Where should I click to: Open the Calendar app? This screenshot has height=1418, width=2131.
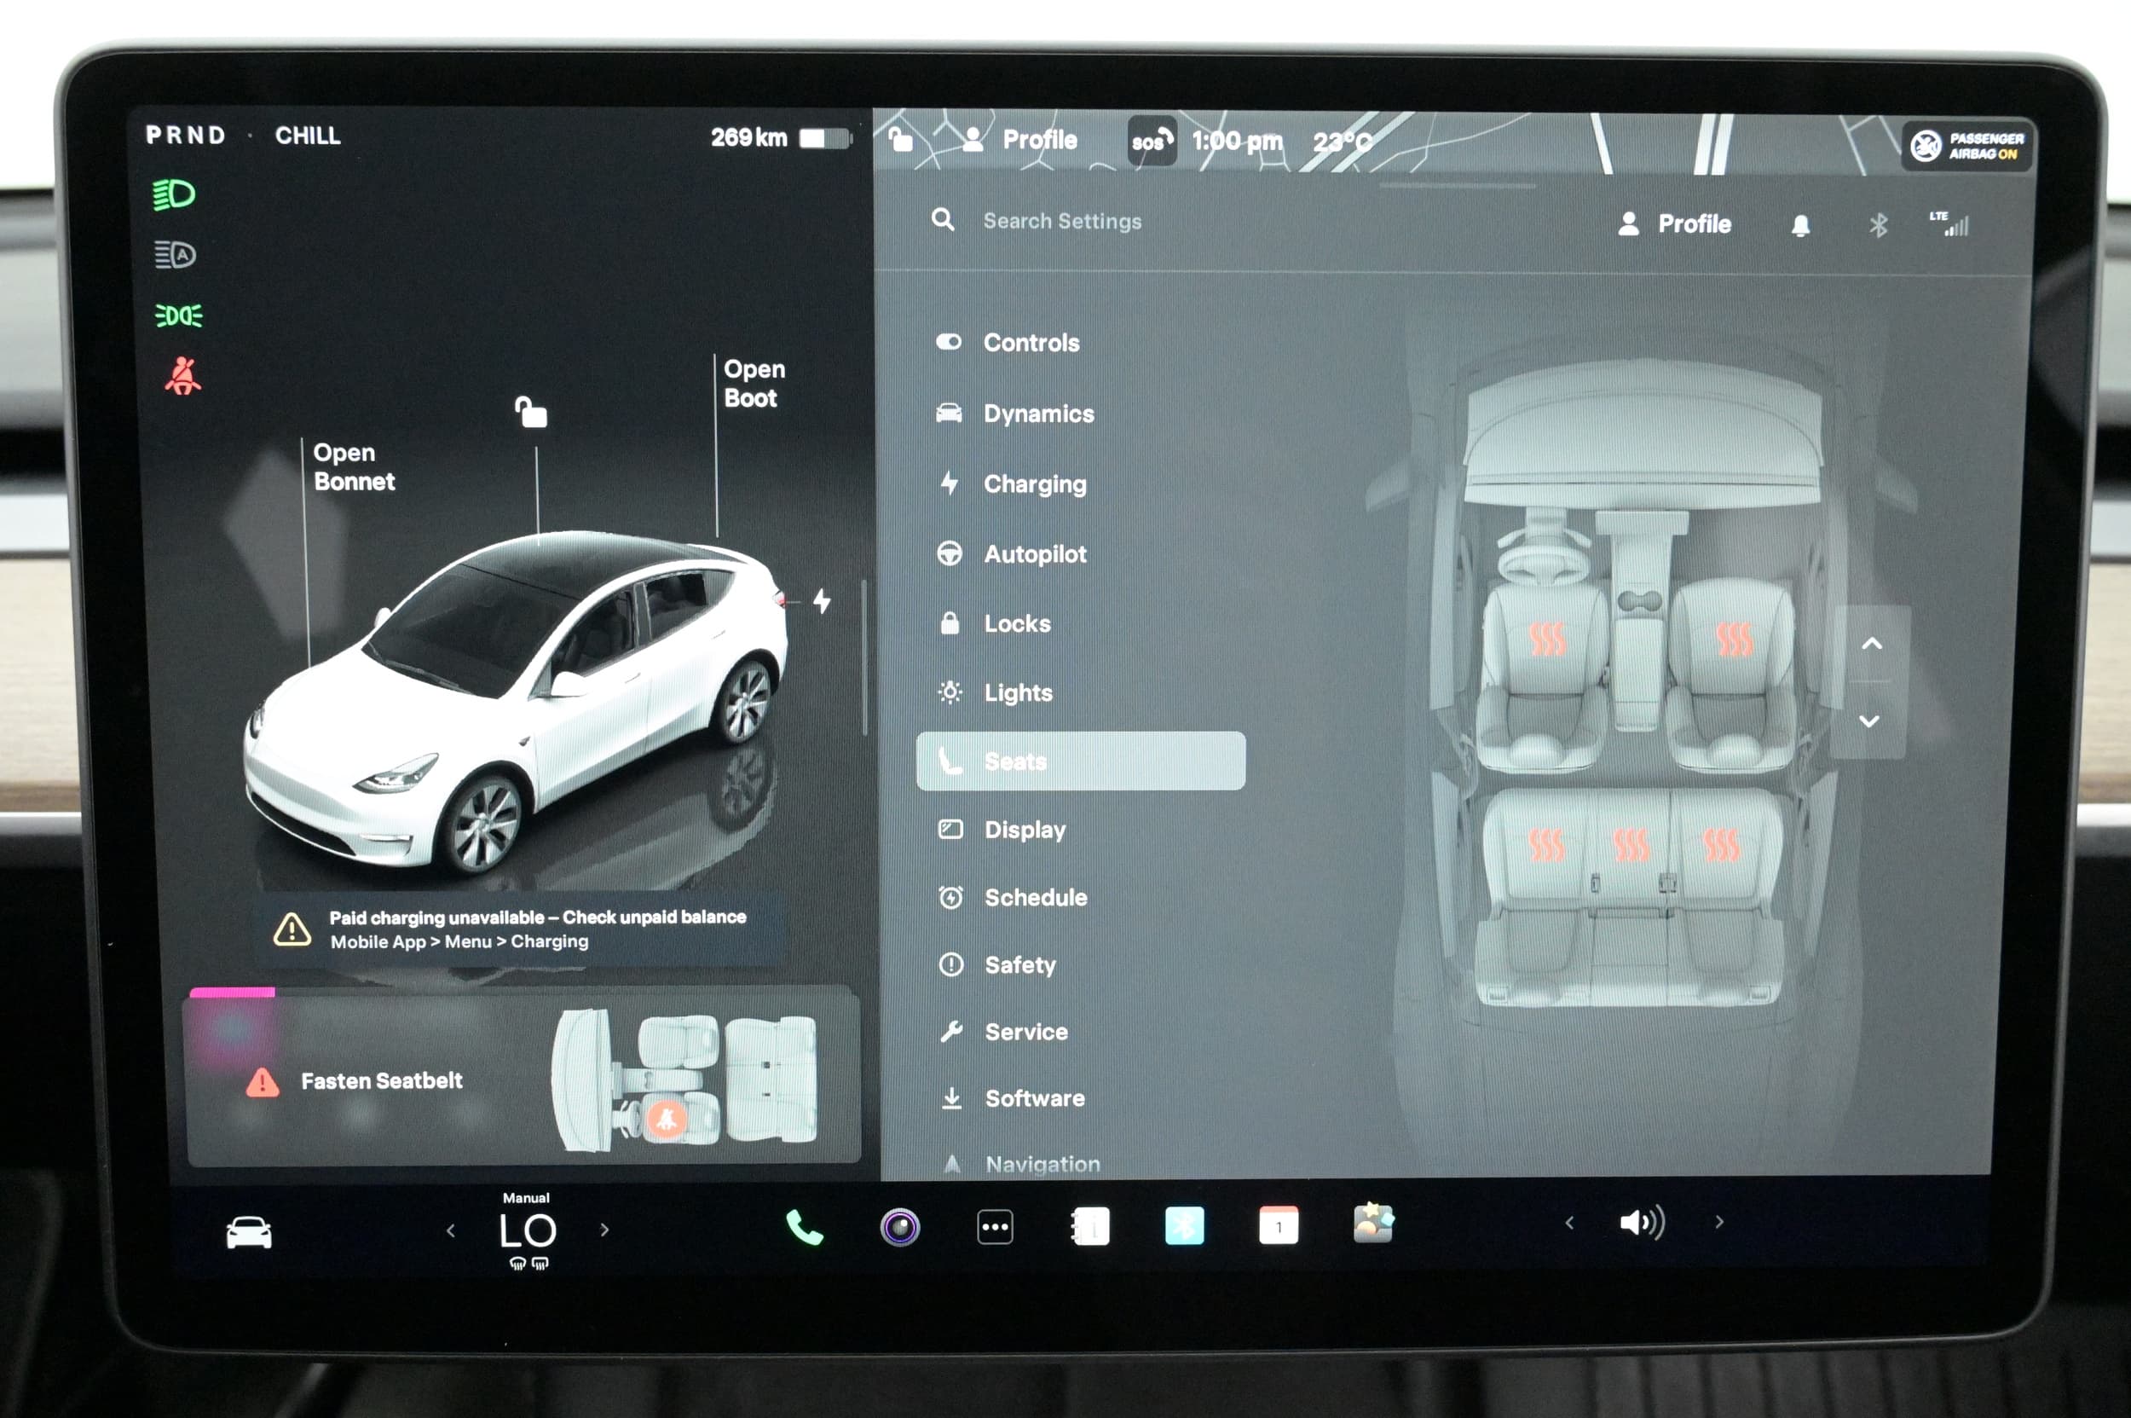(x=1279, y=1225)
